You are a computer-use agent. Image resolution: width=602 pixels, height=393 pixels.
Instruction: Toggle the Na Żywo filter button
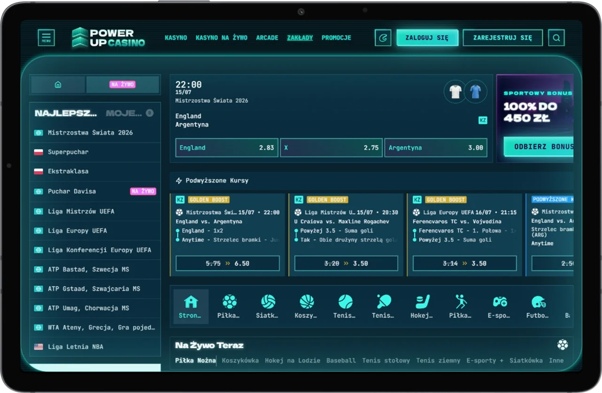(x=123, y=85)
